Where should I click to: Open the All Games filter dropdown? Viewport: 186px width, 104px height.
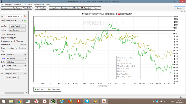[16, 55]
